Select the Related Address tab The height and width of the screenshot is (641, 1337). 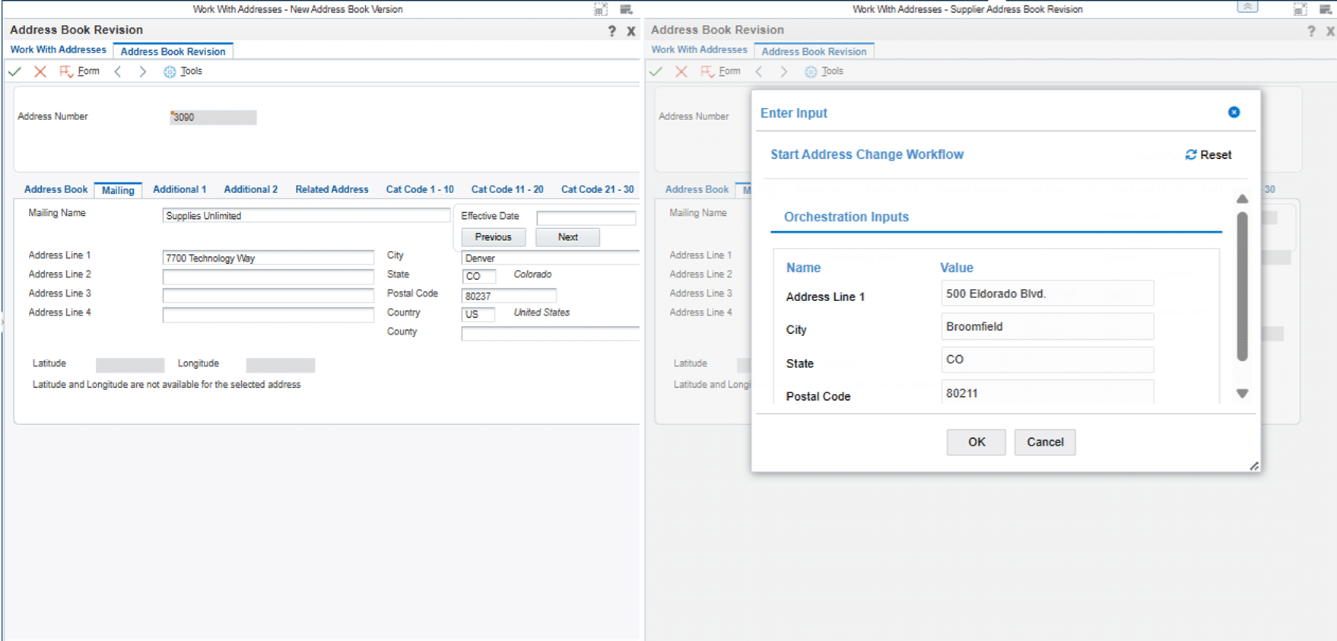[332, 189]
